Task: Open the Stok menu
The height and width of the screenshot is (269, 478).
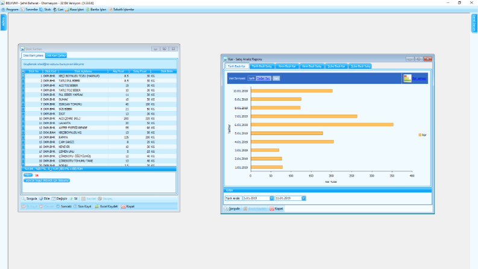Action: (45, 10)
